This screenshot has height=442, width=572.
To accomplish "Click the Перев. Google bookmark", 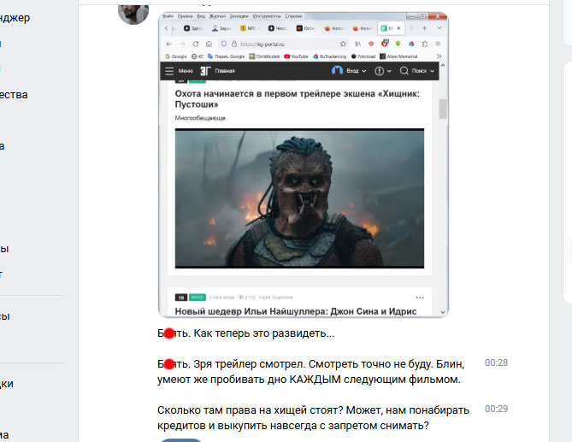I will click(x=227, y=56).
